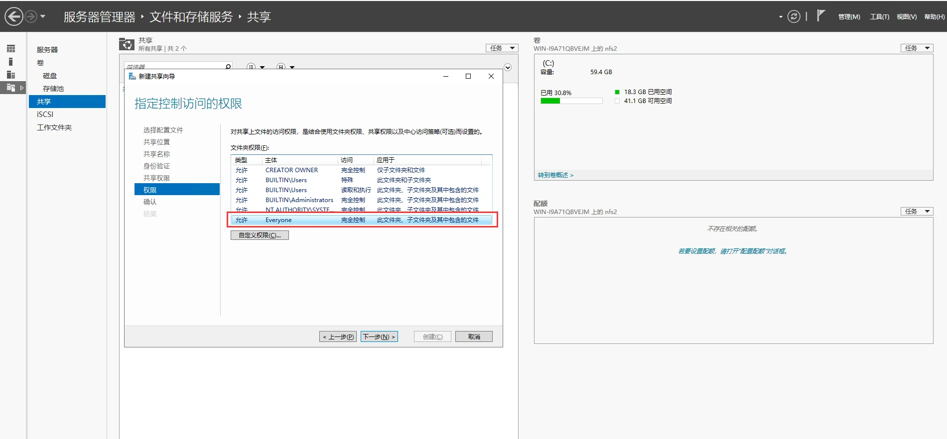947x439 pixels.
Task: Open the 工具(T) menu
Action: click(x=879, y=16)
